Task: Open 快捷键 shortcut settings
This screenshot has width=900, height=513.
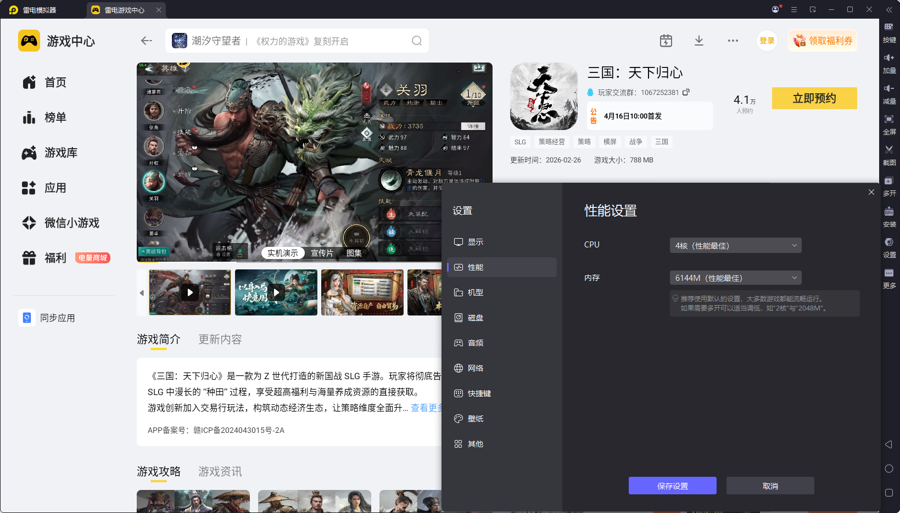Action: (502, 393)
